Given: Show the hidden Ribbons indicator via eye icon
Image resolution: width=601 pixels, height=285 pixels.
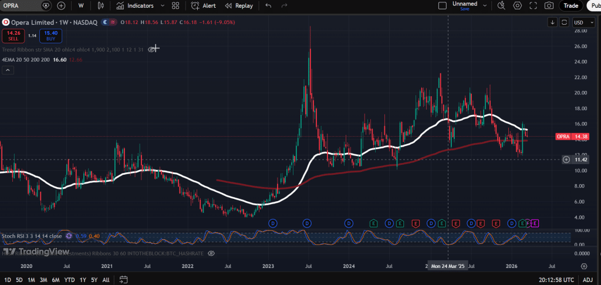Looking at the screenshot, I should [x=211, y=253].
